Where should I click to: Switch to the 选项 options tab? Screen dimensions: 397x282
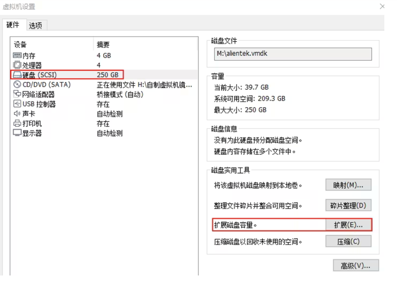[x=35, y=26]
